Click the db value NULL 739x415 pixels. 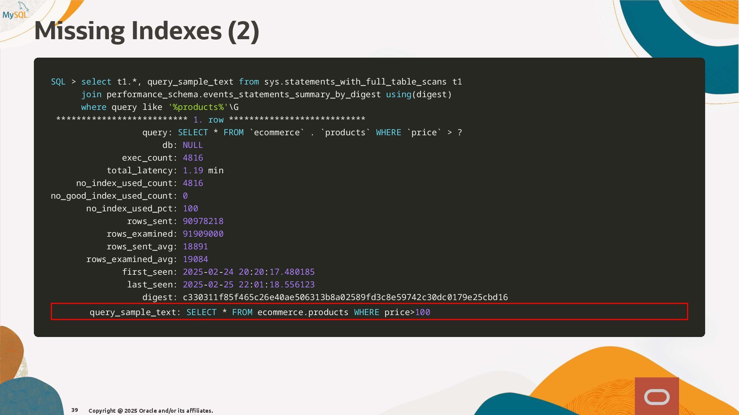(193, 145)
